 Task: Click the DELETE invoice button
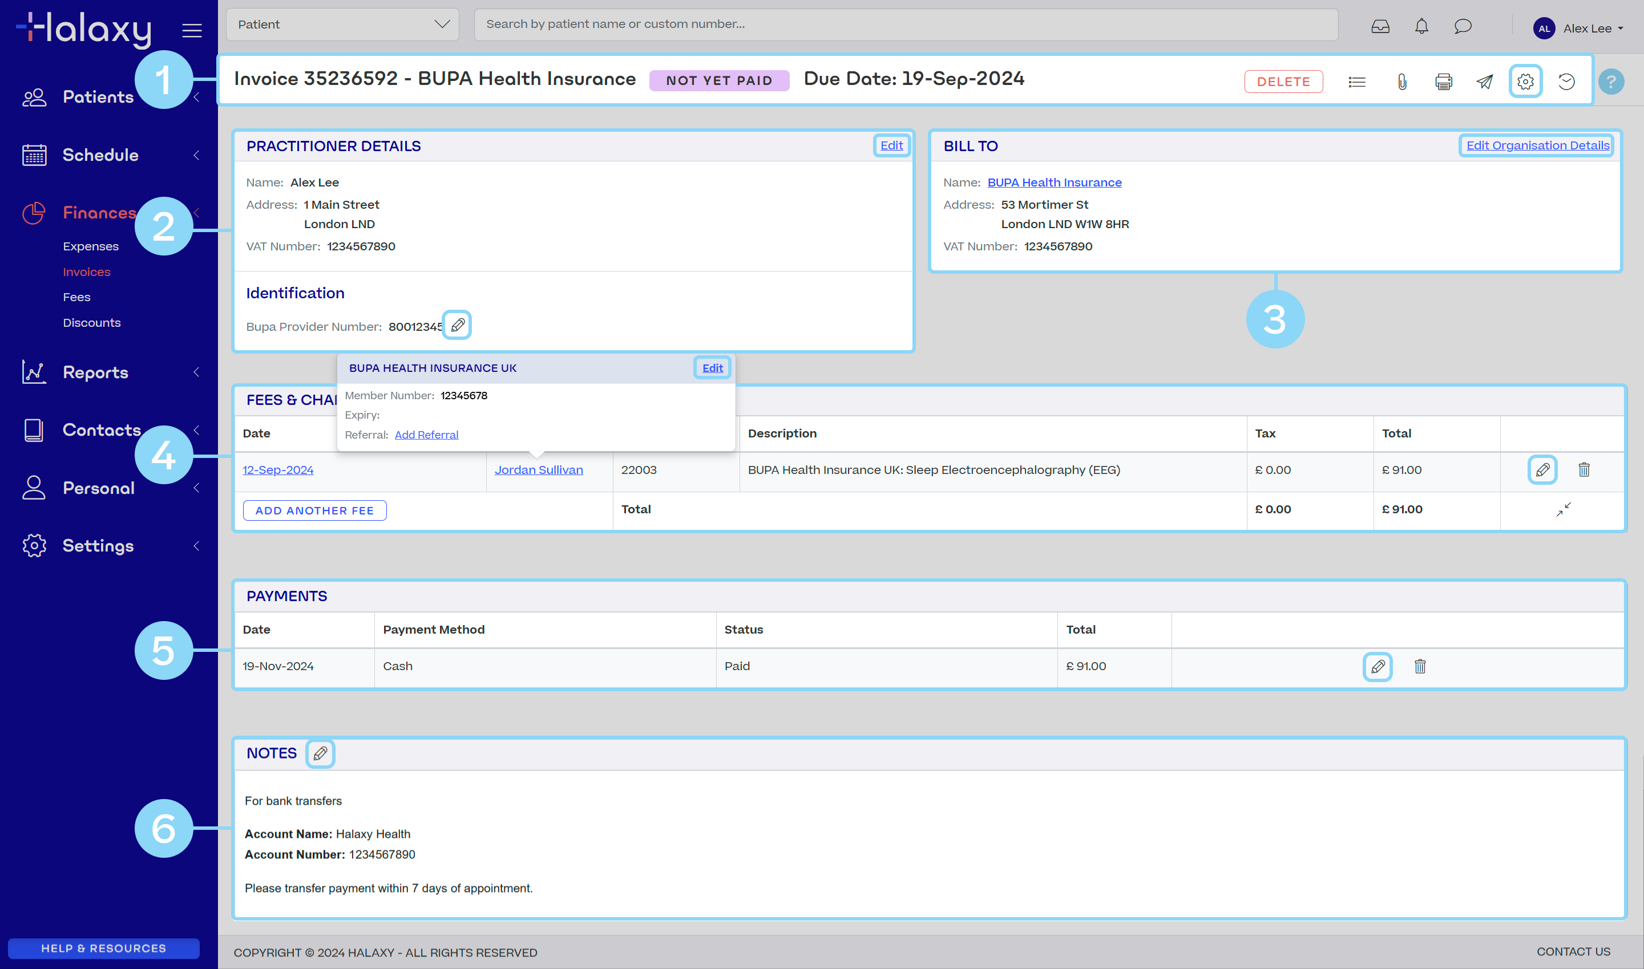pyautogui.click(x=1283, y=82)
